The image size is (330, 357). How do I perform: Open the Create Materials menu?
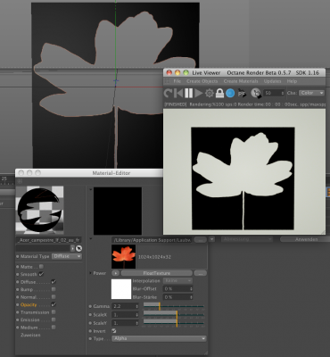coord(240,81)
